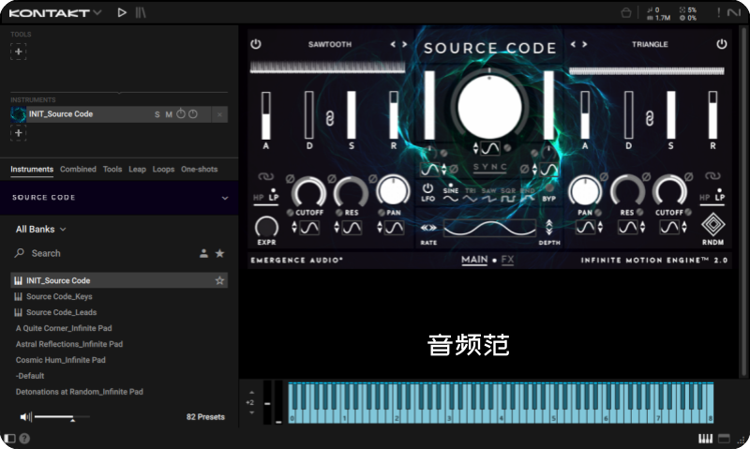
Task: Favorite the INIT_Source Code preset star
Action: click(219, 280)
